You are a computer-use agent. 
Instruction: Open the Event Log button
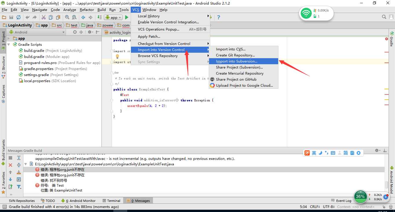coord(341,201)
